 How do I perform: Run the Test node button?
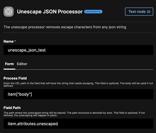[x=139, y=12]
